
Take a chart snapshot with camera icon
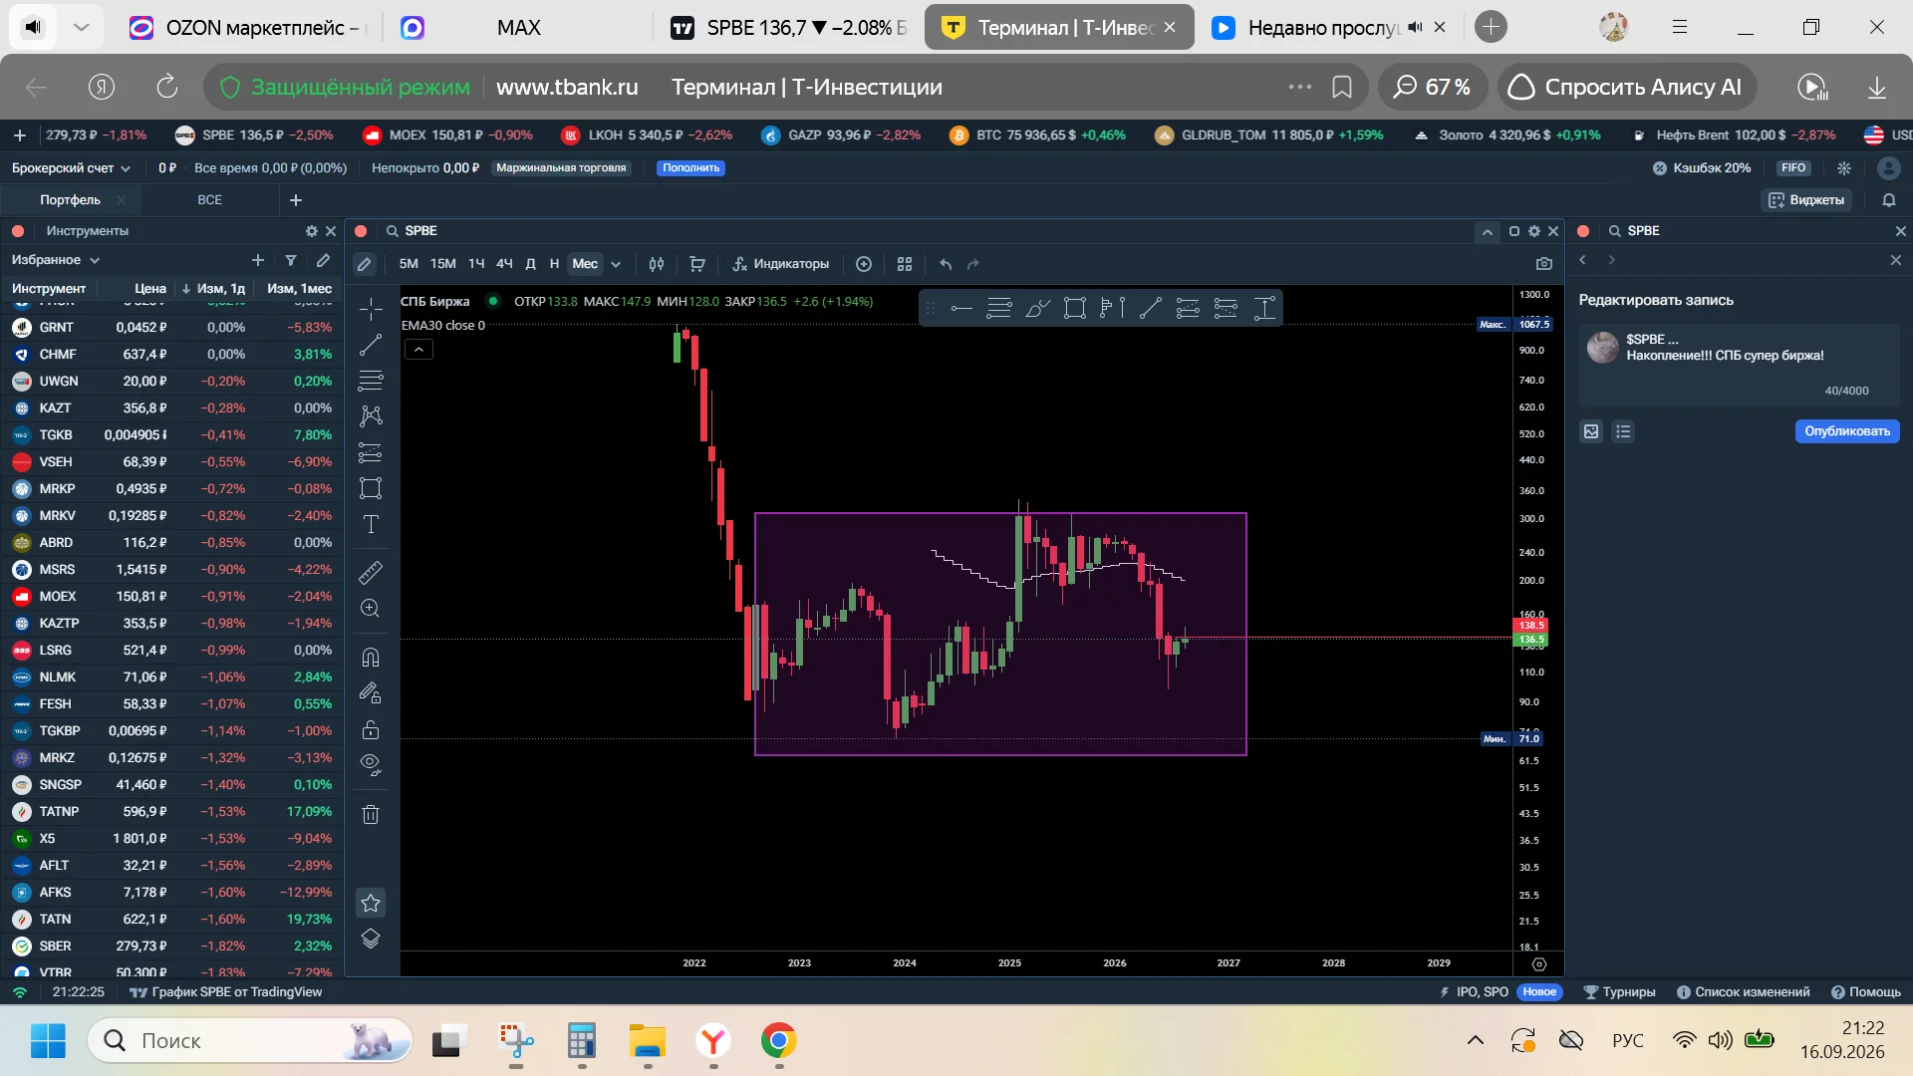(1544, 264)
